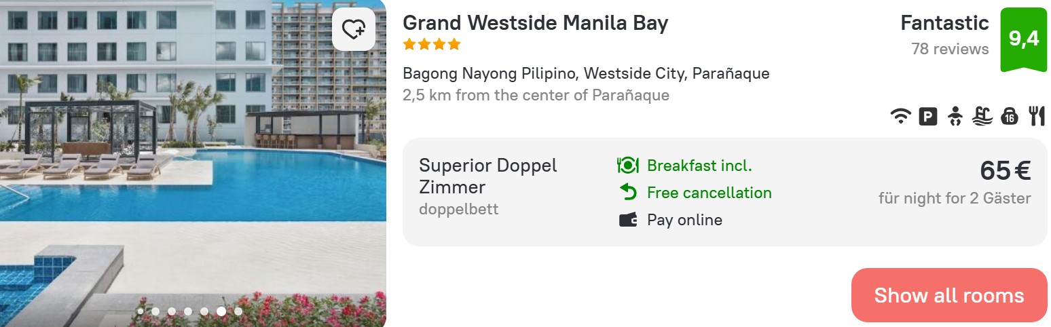Click the baby/child-friendly amenity icon
1051x327 pixels.
pos(955,117)
